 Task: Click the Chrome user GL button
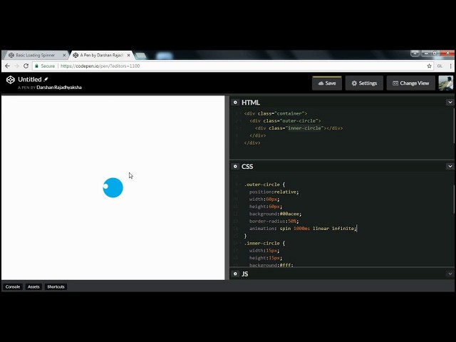[x=440, y=66]
